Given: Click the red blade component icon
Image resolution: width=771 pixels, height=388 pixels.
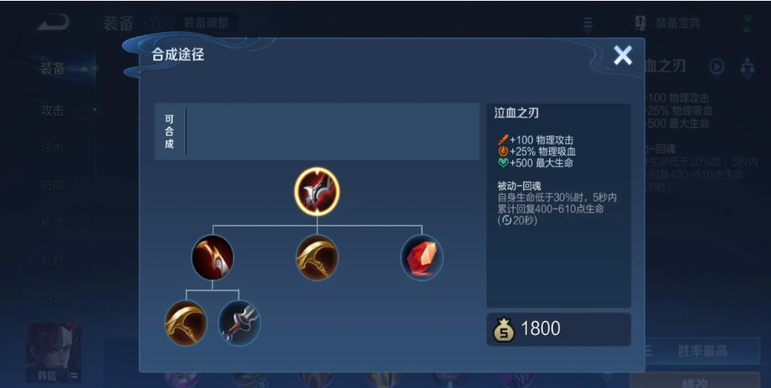Looking at the screenshot, I should (212, 258).
